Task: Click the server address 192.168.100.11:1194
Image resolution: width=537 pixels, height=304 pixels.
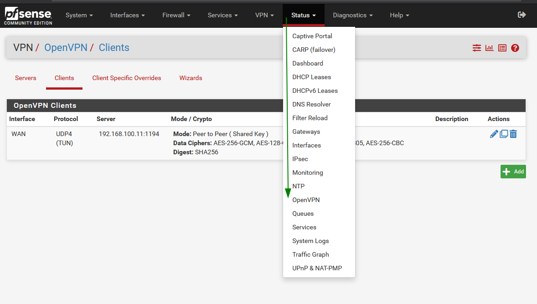Action: point(129,134)
